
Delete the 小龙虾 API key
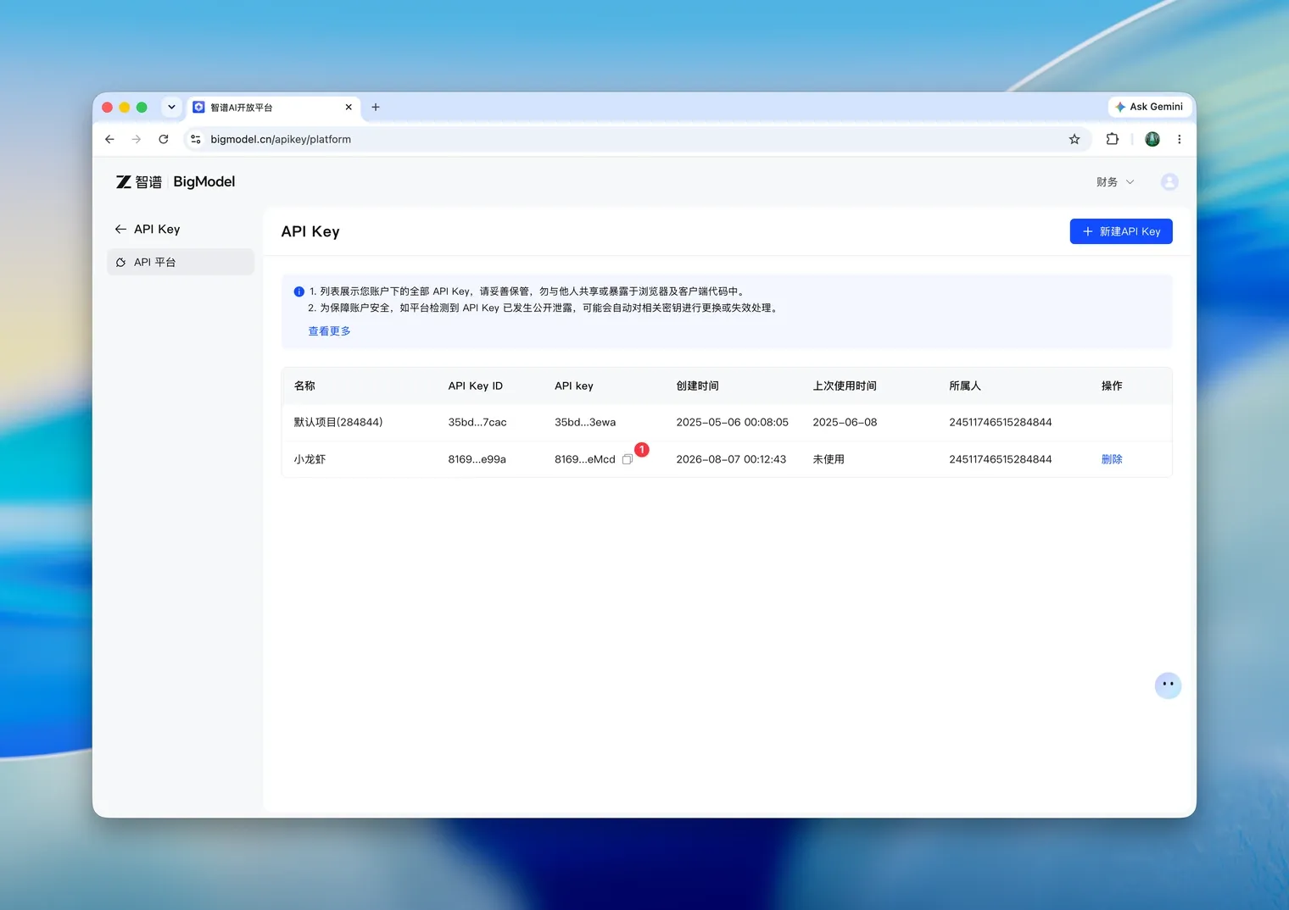(x=1112, y=459)
